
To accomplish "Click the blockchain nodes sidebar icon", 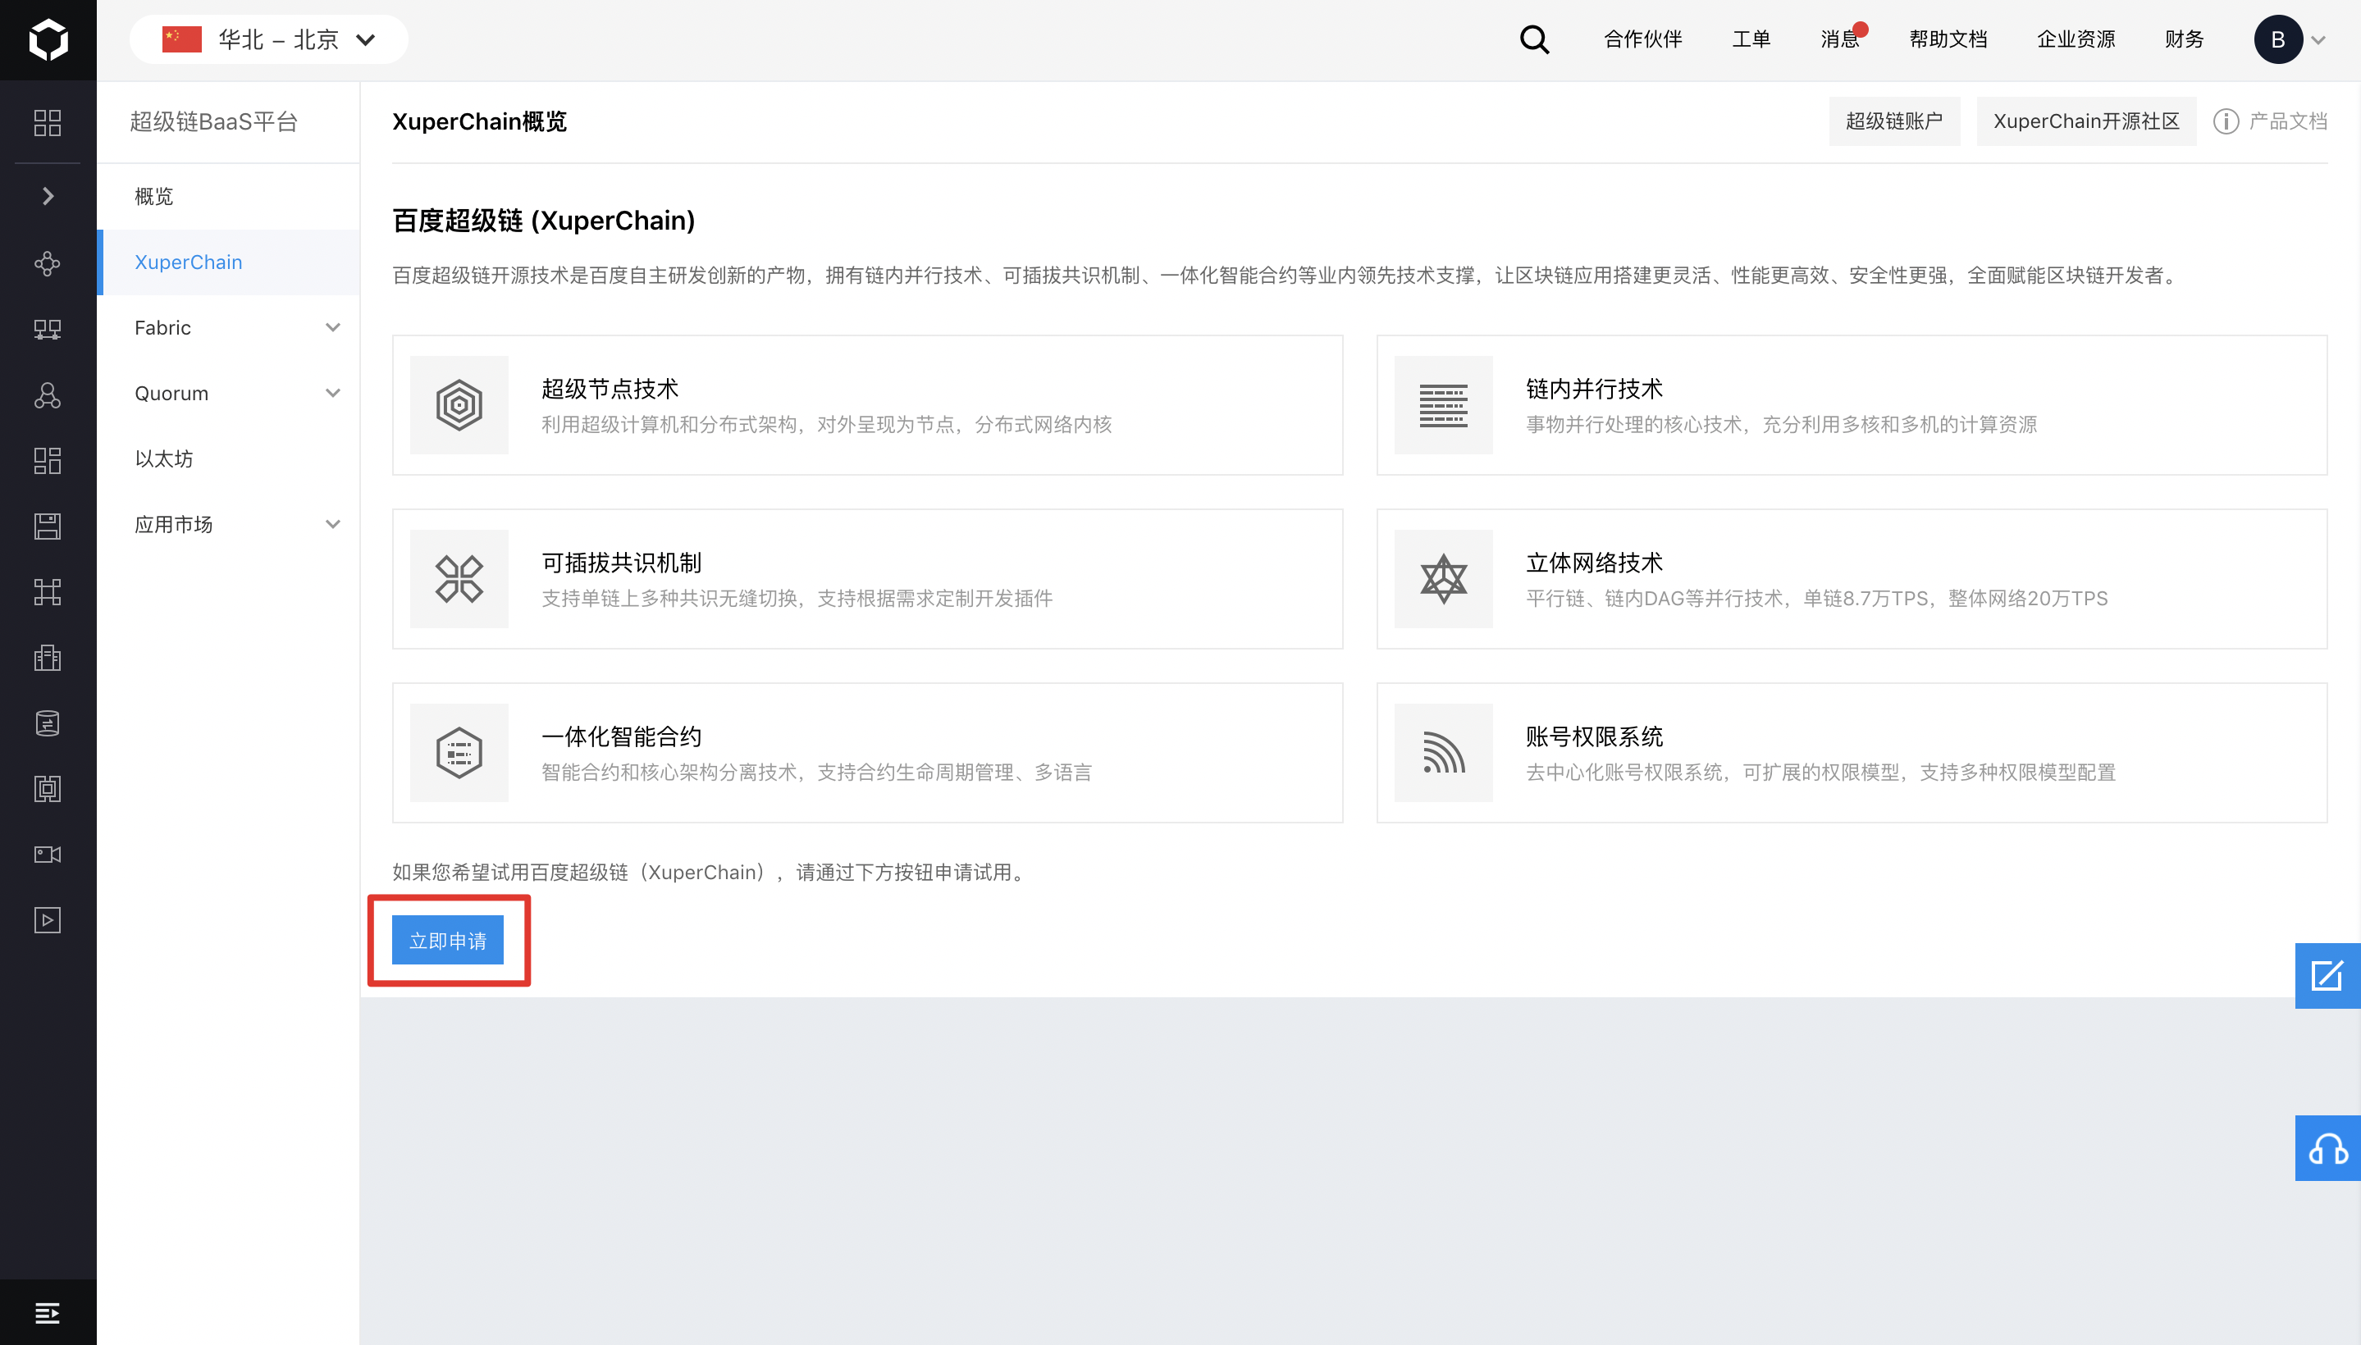I will tap(47, 263).
